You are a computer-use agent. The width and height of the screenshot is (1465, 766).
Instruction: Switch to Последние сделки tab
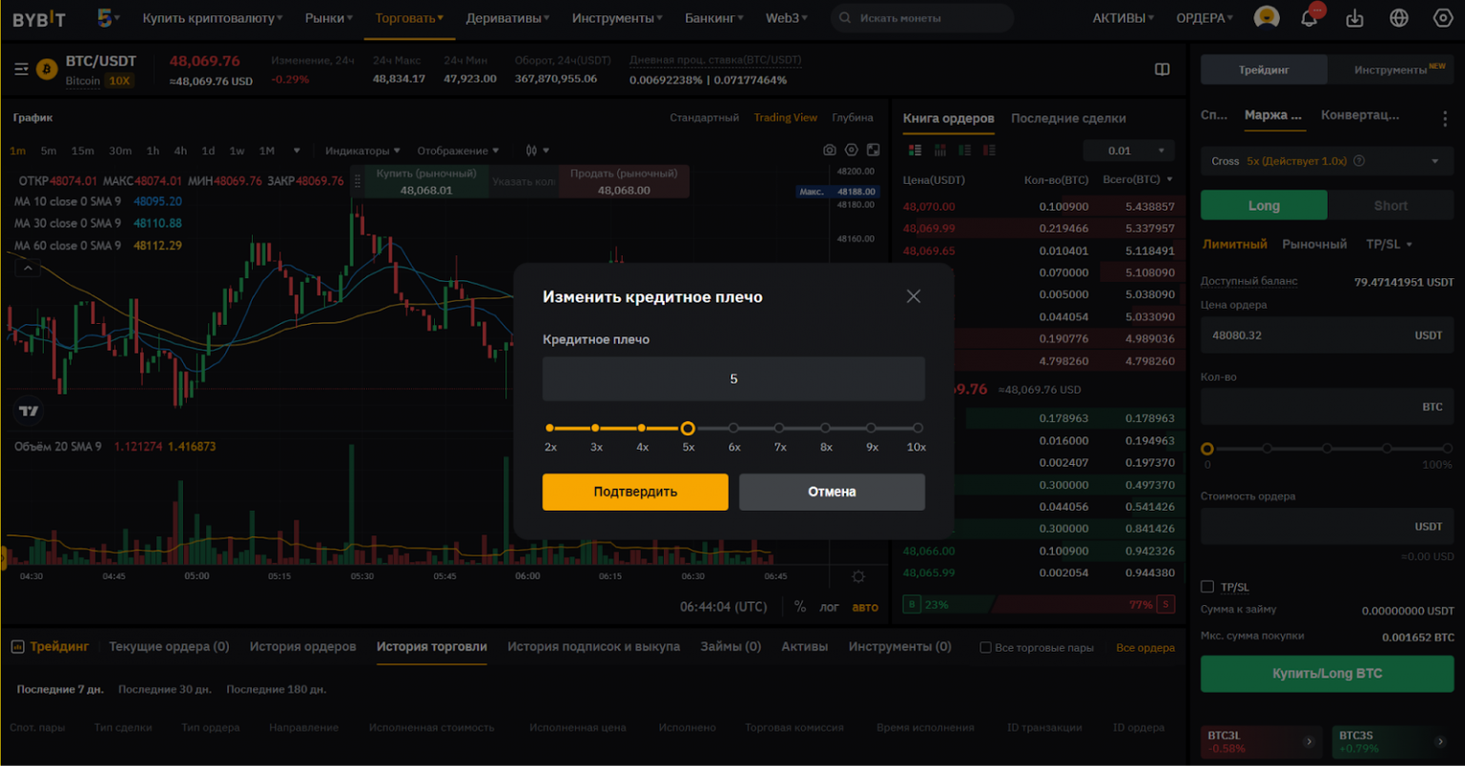(x=1068, y=118)
